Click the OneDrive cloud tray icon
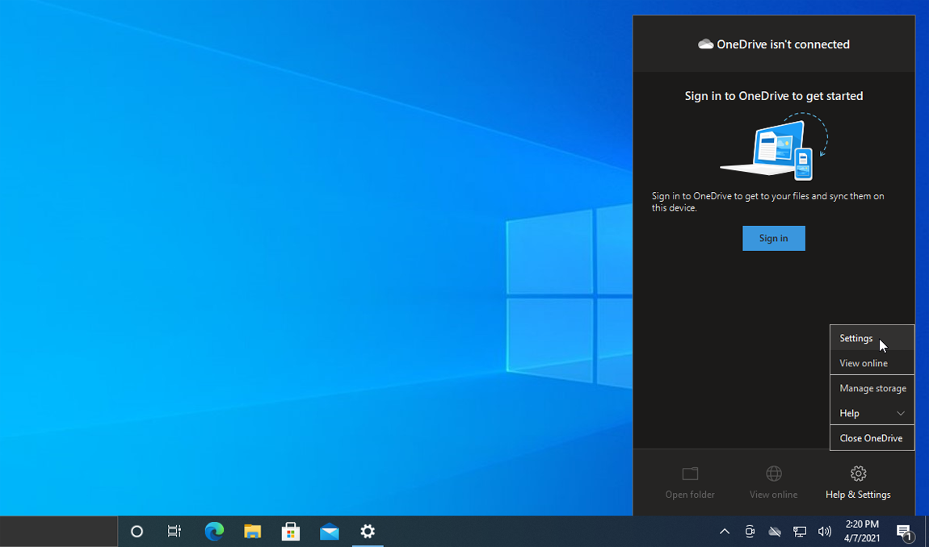The width and height of the screenshot is (929, 547). pos(775,531)
